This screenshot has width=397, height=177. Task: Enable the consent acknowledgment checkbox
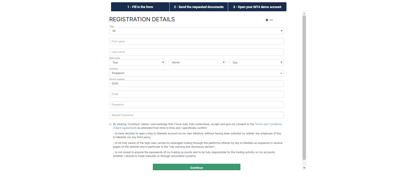(x=110, y=124)
